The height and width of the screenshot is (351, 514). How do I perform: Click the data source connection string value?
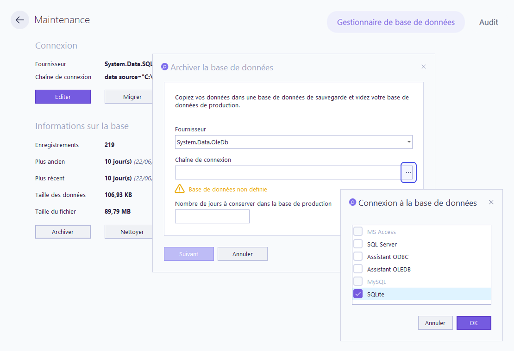tap(129, 77)
